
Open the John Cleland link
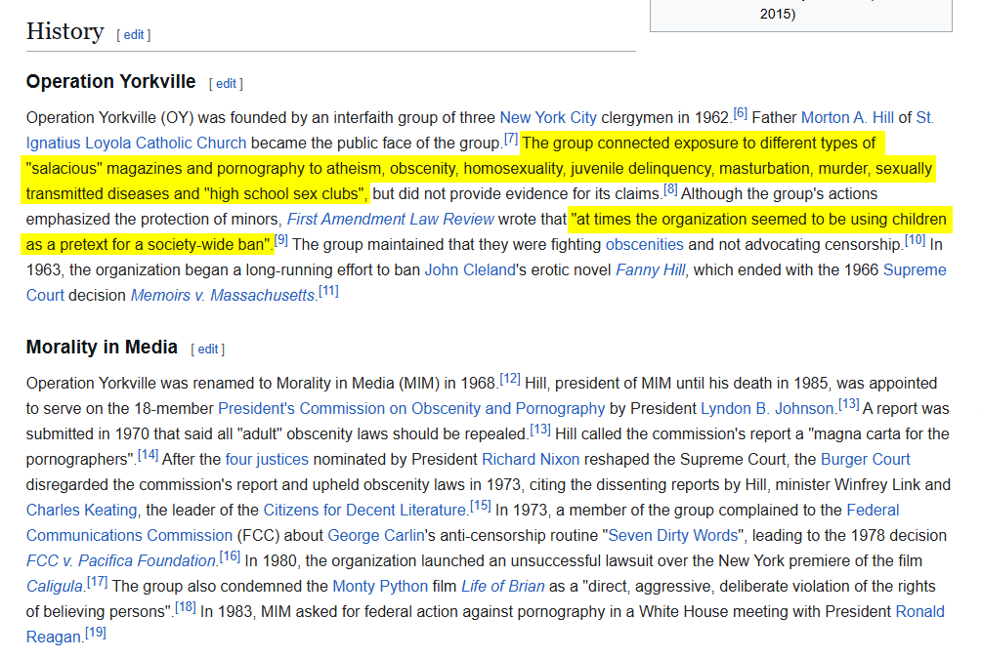point(469,270)
